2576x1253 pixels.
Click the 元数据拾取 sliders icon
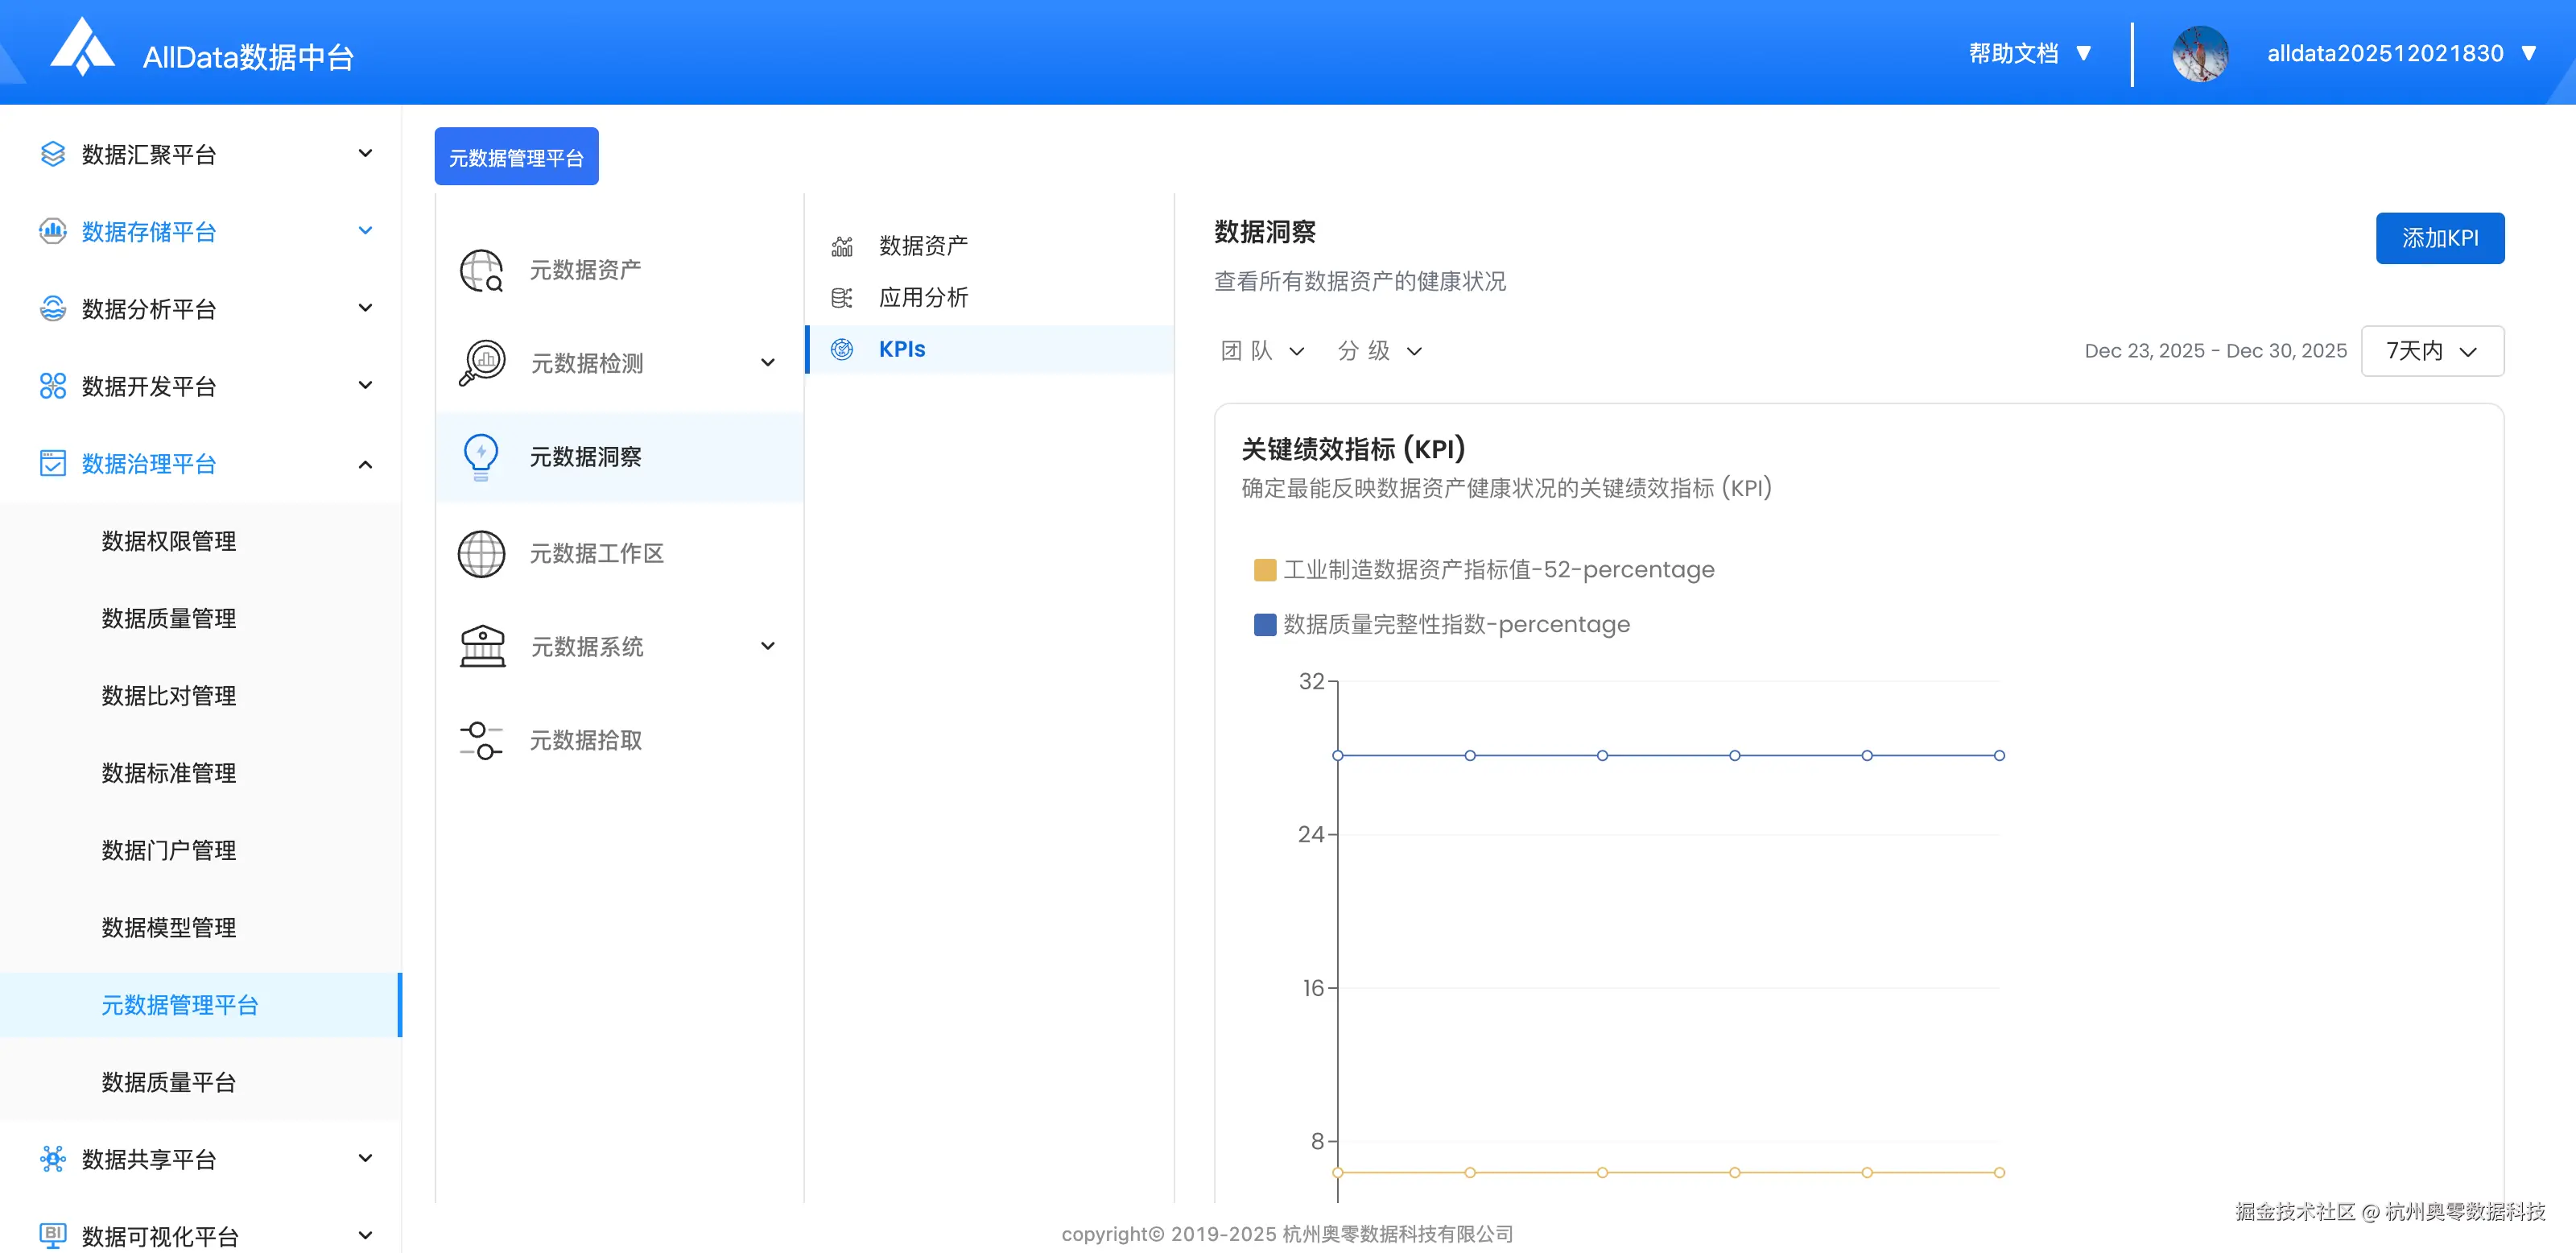482,740
